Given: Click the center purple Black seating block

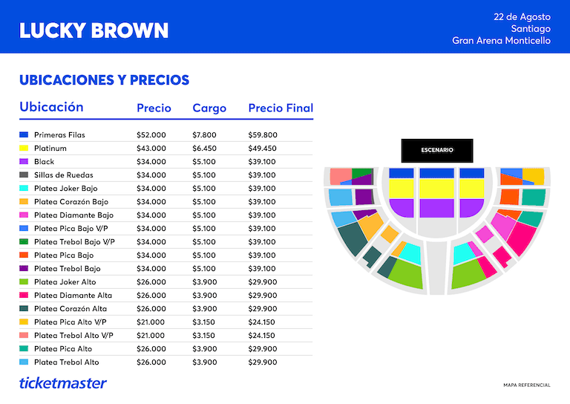Looking at the screenshot, I should (436, 209).
